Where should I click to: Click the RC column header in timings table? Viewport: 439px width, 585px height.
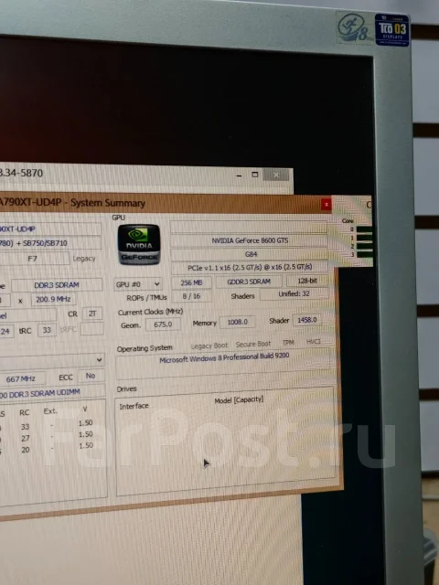25,412
